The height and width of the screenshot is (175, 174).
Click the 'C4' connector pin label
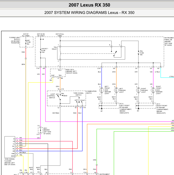coord(136,69)
